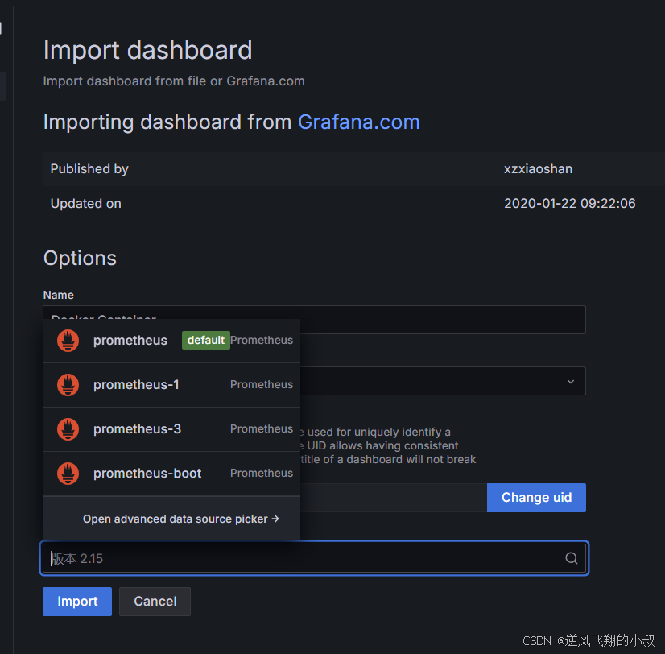The height and width of the screenshot is (654, 665).
Task: Select prometheus-boot data source
Action: click(x=171, y=474)
